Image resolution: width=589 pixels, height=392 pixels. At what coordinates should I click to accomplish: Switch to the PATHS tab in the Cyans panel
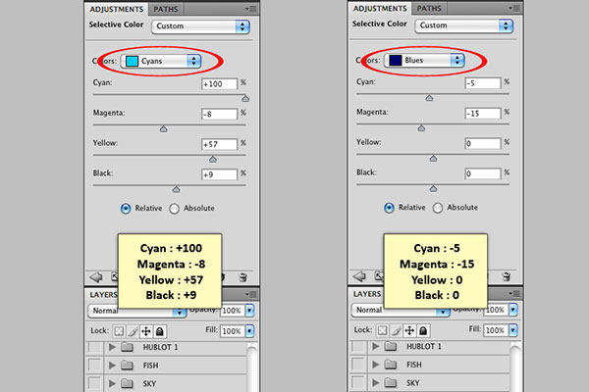[166, 9]
